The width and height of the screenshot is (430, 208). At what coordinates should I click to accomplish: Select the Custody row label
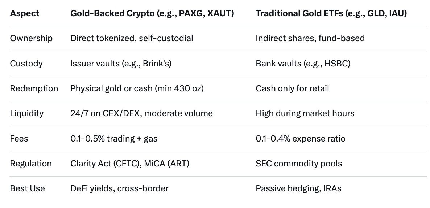[26, 64]
